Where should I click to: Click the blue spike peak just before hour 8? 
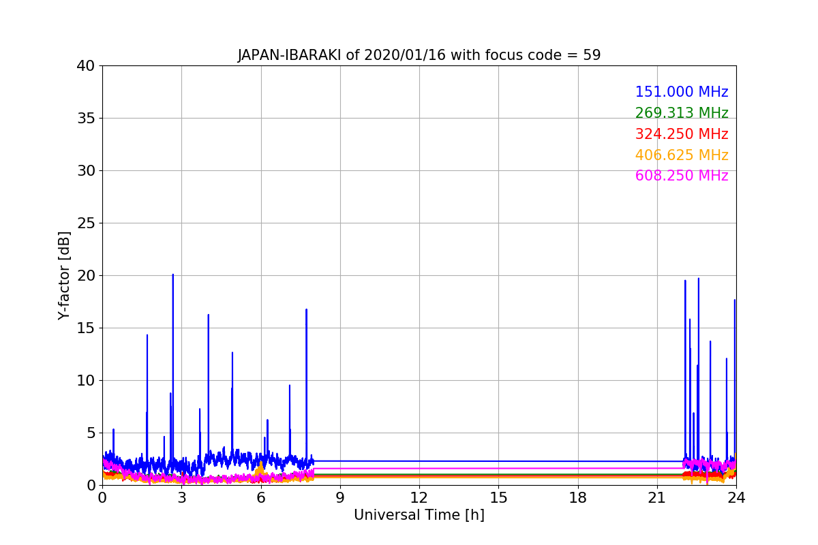306,310
